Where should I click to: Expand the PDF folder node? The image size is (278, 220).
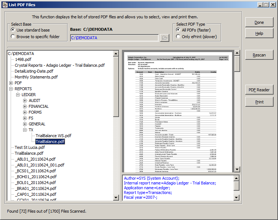[11, 83]
